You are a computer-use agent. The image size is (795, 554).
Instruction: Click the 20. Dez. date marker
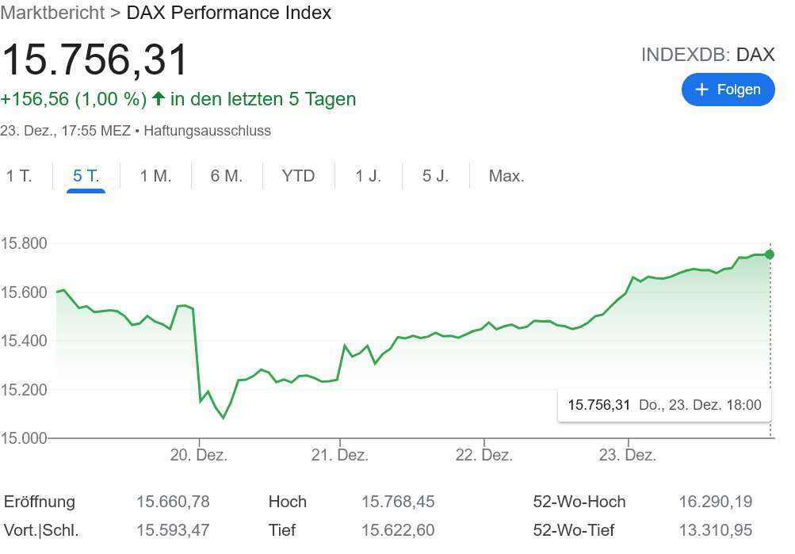(x=199, y=455)
